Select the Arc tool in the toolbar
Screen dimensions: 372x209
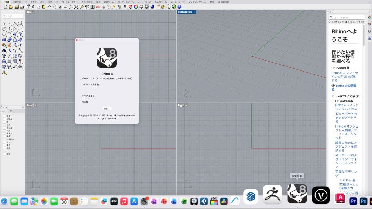pos(14,29)
